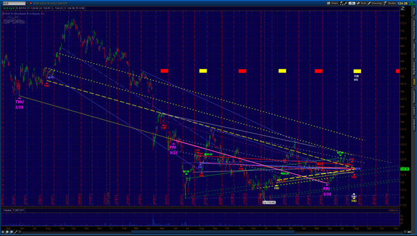Select the pan crosshair icon at bottom-left
This screenshot has height=236, width=417.
click(3, 232)
